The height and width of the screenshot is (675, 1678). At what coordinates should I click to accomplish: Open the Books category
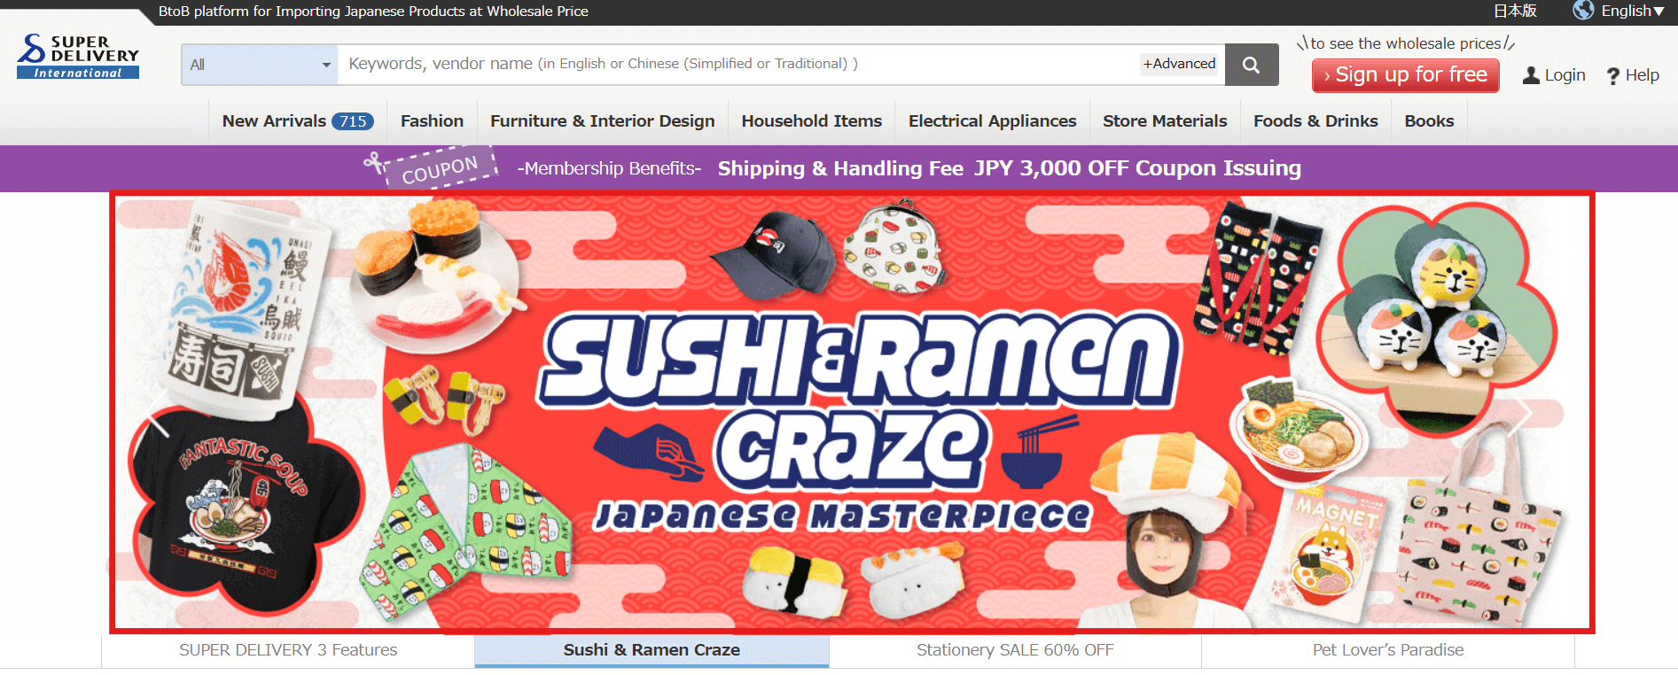point(1429,121)
